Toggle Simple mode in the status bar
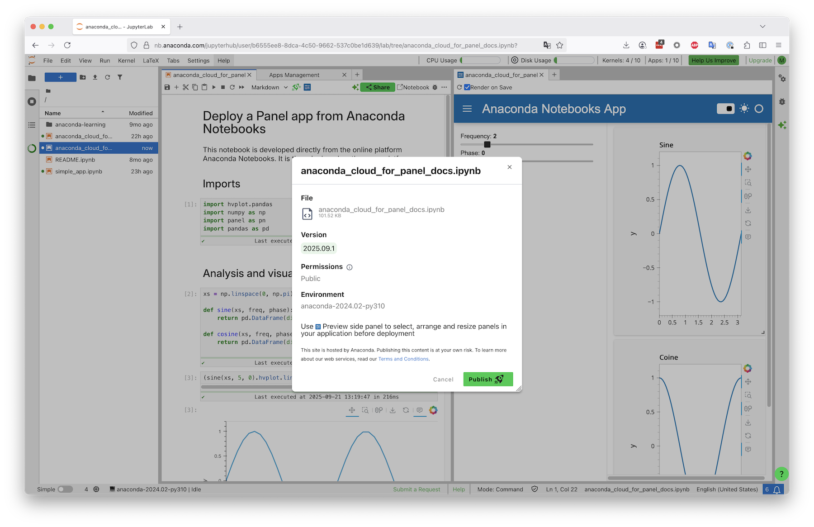 click(65, 489)
